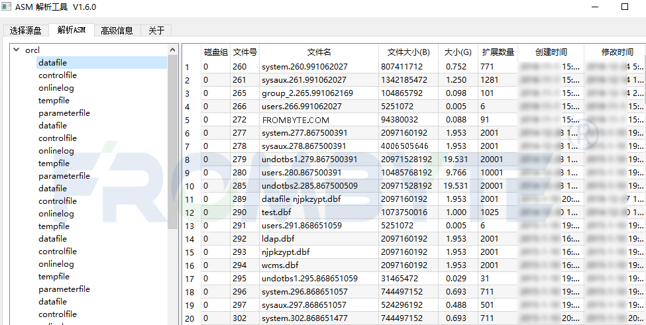Select file undotbs1.279.867500391

tap(319, 160)
